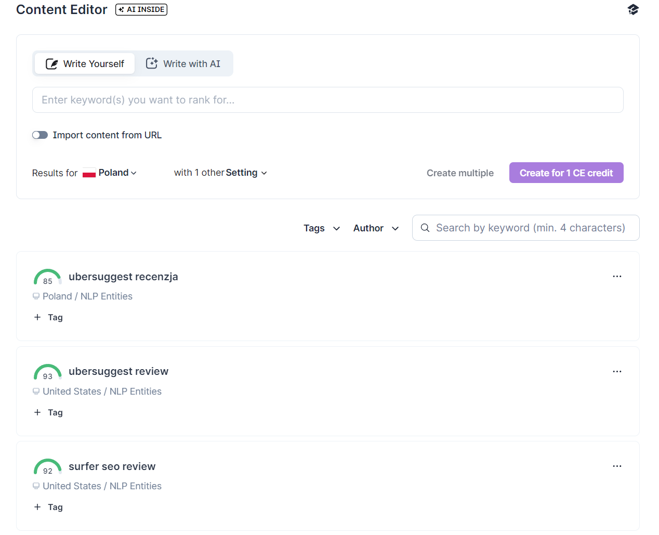The image size is (659, 535).
Task: Open three-dot menu for ubersuggest recenzja
Action: tap(617, 277)
